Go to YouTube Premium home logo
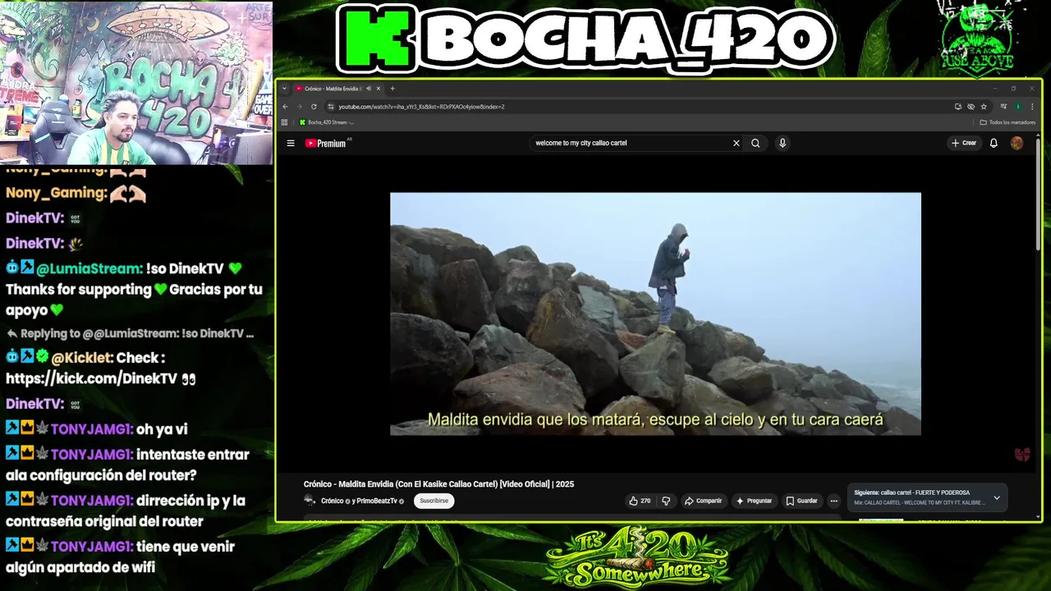 click(x=326, y=143)
